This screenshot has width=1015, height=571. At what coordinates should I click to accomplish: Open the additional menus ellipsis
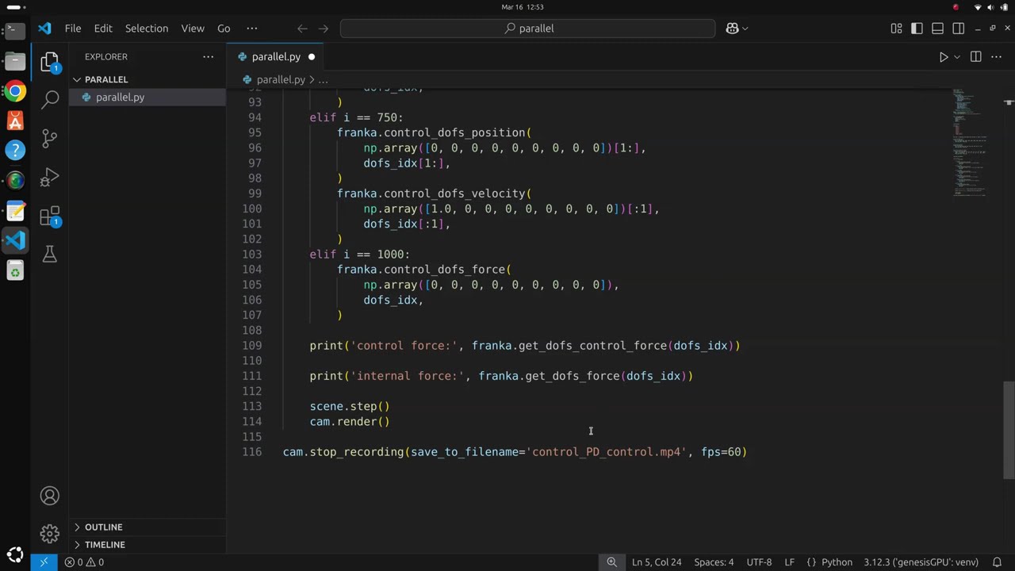pos(252,29)
